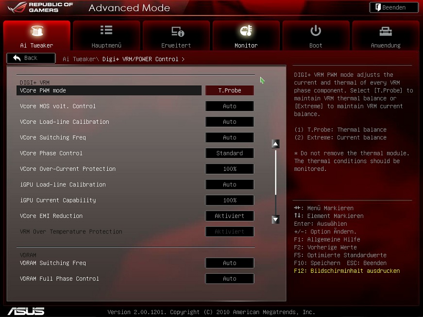Click the Boot power icon
423x317 pixels.
(316, 31)
